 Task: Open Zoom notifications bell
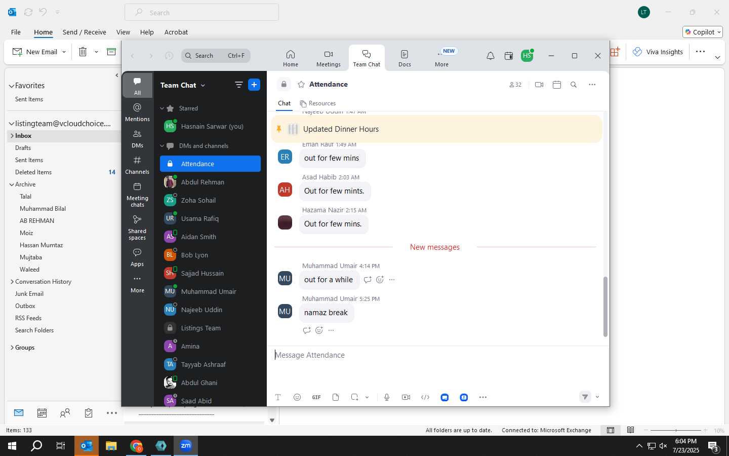(x=490, y=56)
